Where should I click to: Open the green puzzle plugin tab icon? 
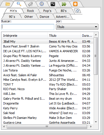[64, 4]
